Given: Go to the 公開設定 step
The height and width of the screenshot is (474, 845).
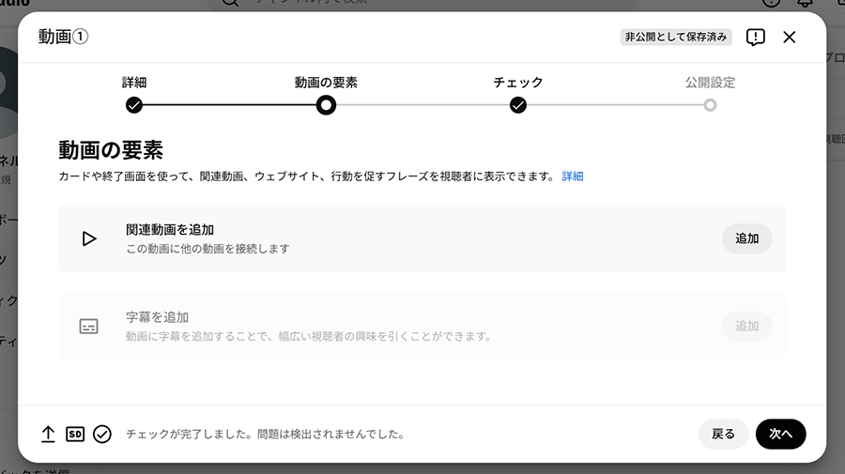Looking at the screenshot, I should pos(710,104).
